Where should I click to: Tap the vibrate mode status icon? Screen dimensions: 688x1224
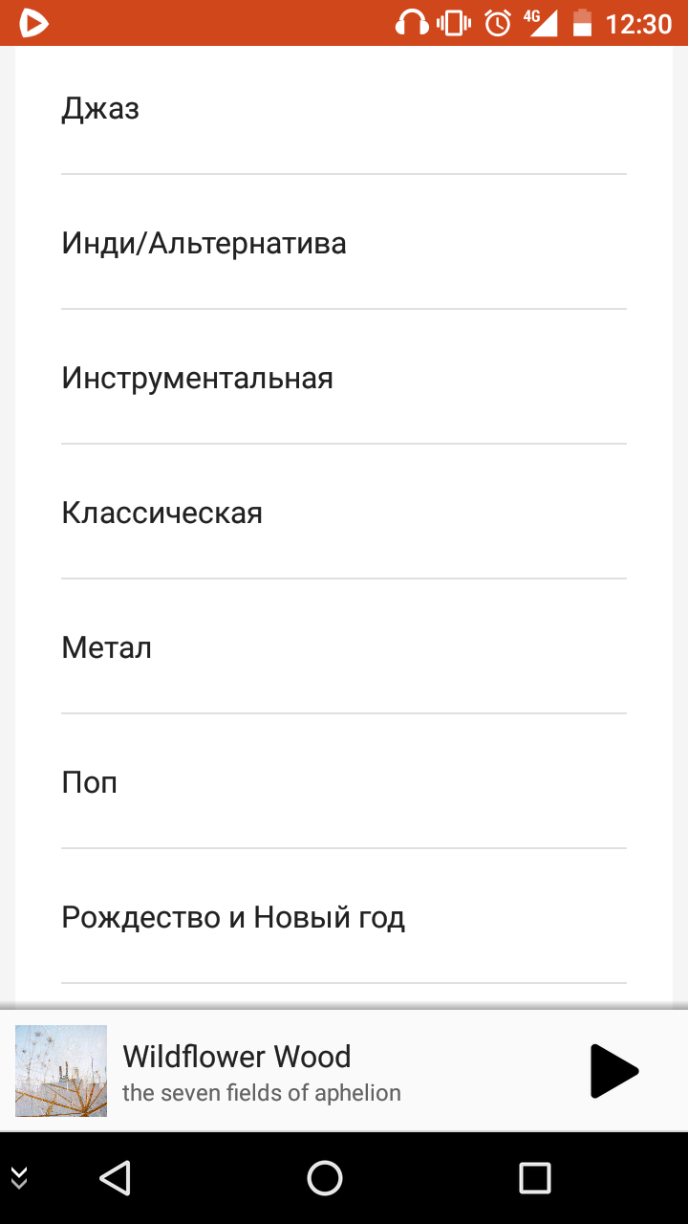[x=454, y=22]
